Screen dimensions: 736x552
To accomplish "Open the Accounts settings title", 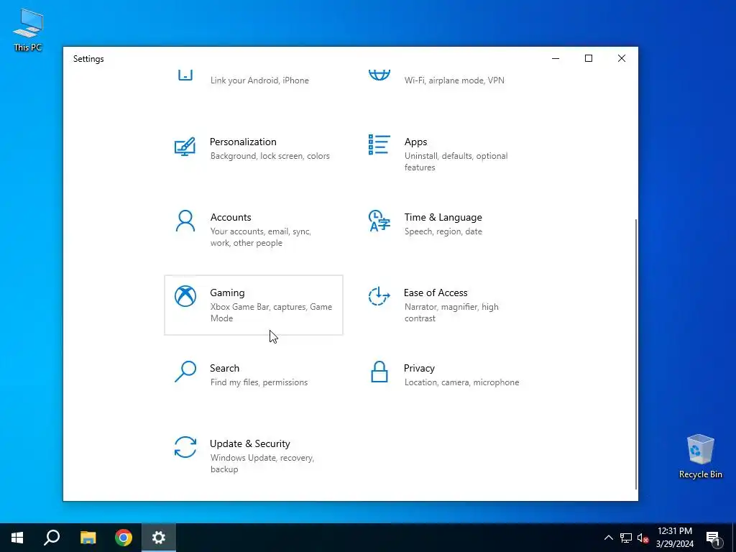I will coord(231,217).
